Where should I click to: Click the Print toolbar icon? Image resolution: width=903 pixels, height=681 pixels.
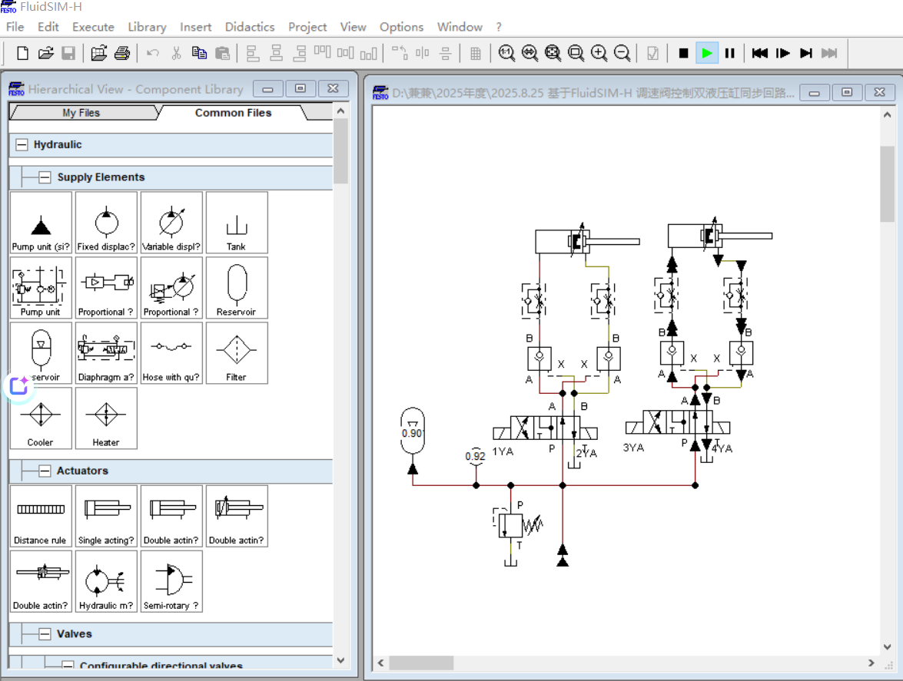(x=122, y=53)
